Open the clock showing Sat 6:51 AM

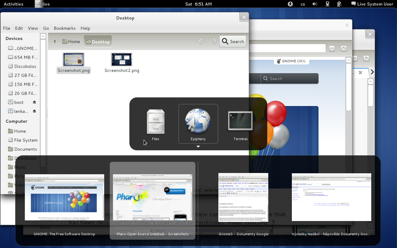(198, 4)
